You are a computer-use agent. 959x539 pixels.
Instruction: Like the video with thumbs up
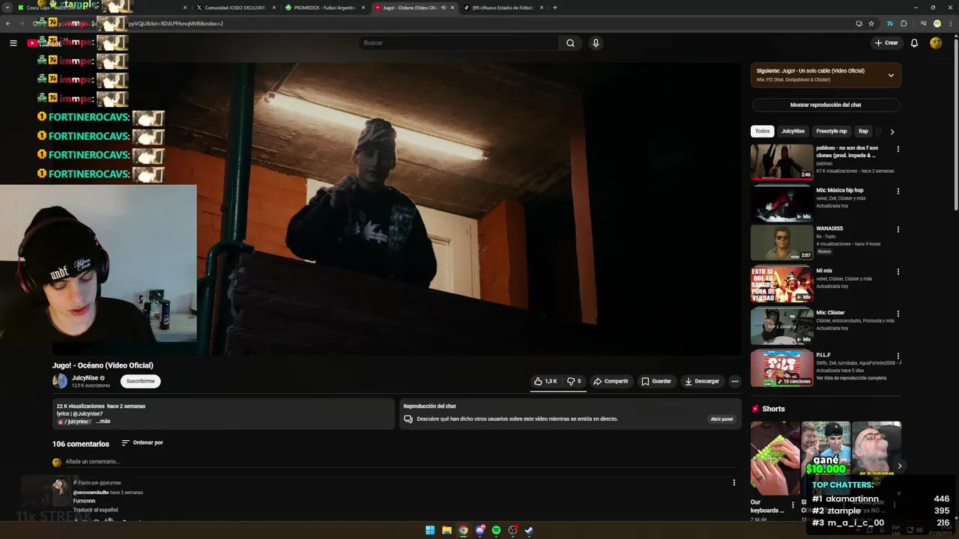tap(545, 381)
